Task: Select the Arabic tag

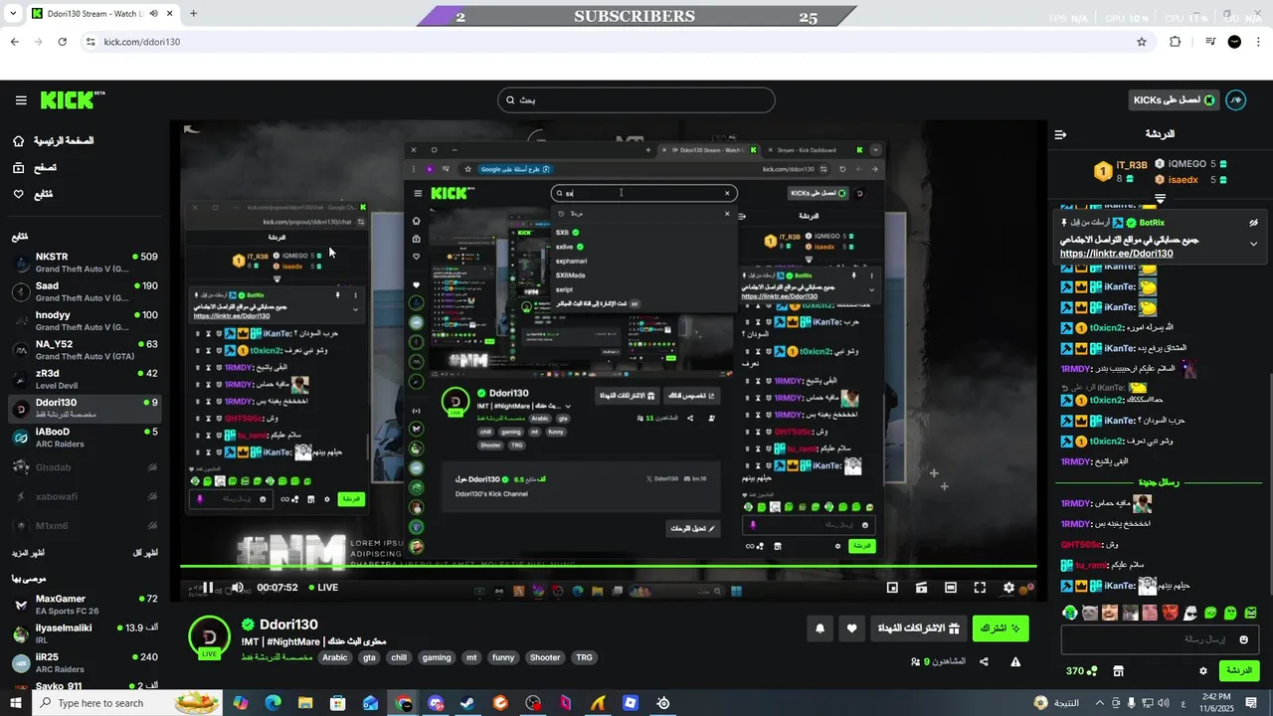Action: click(335, 657)
